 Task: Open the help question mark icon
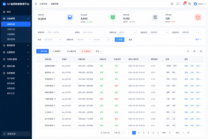point(190,4)
